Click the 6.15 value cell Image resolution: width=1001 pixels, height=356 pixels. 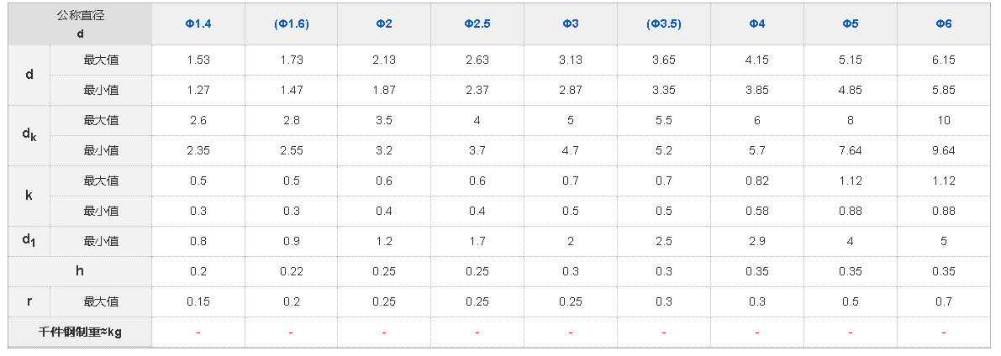(944, 60)
